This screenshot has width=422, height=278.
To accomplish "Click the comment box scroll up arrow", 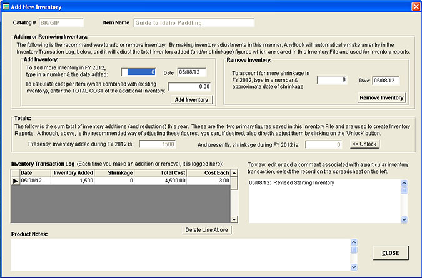I will coord(404,182).
